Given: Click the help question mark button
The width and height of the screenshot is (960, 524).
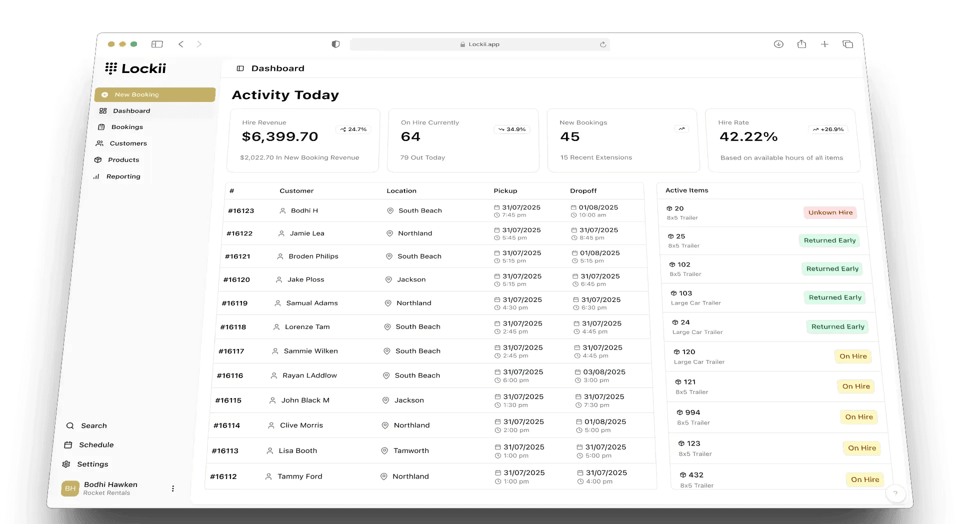Looking at the screenshot, I should (895, 493).
